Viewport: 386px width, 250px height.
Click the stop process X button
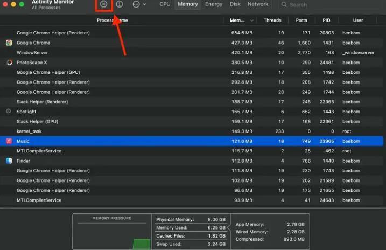(x=104, y=4)
